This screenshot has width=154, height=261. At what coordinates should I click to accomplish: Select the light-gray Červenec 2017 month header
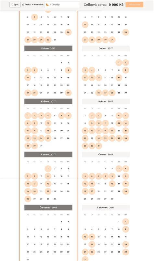[106, 208]
